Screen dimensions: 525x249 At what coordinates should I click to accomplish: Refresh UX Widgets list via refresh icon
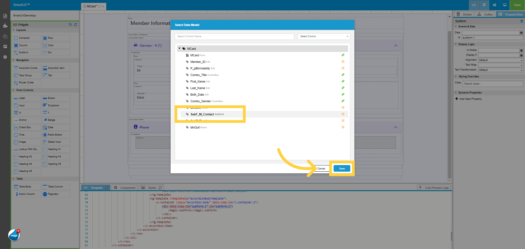(x=75, y=24)
